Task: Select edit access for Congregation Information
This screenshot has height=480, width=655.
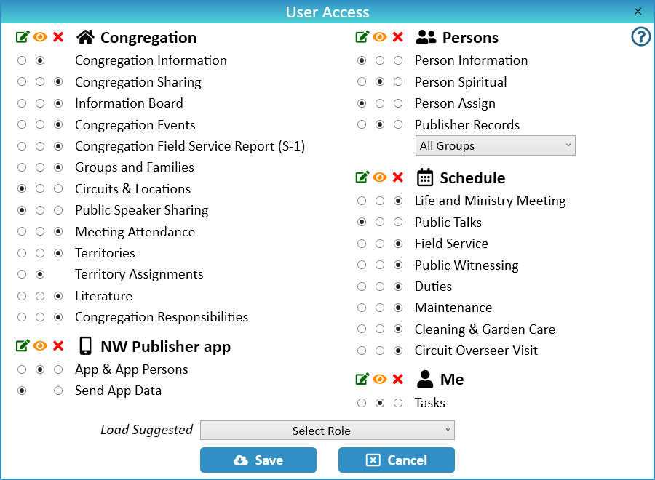Action: tap(23, 60)
